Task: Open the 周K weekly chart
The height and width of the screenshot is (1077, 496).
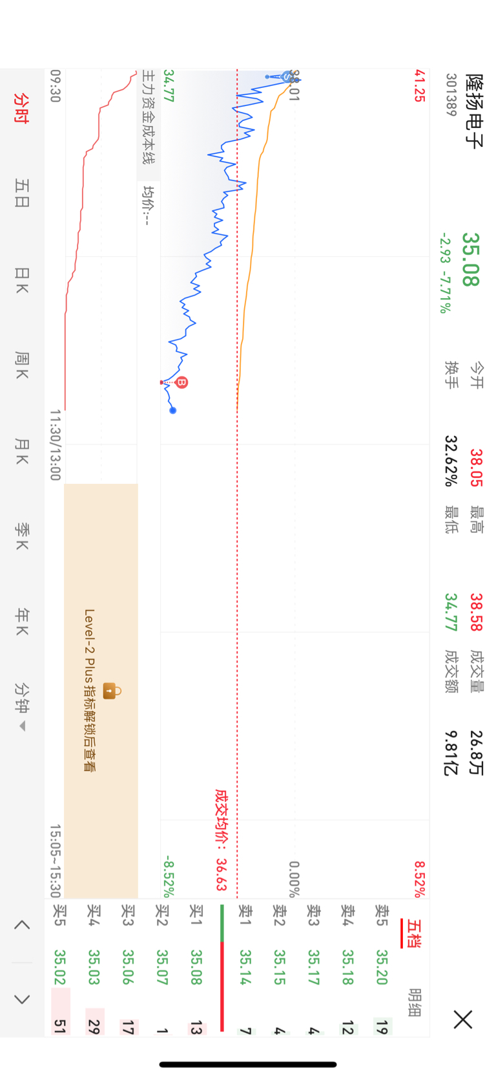Action: 22,365
